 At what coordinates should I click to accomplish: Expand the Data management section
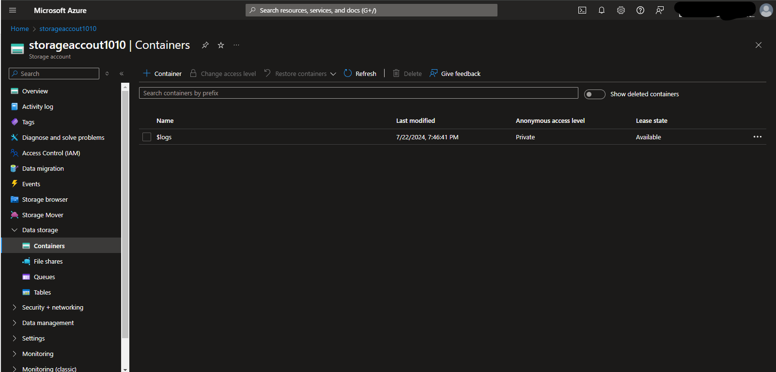(15, 323)
